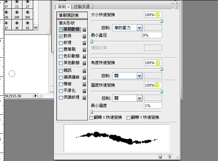Screen dimensions: 218x161
Task: Enable the 保護紋理 checkbox
Action: click(61, 98)
